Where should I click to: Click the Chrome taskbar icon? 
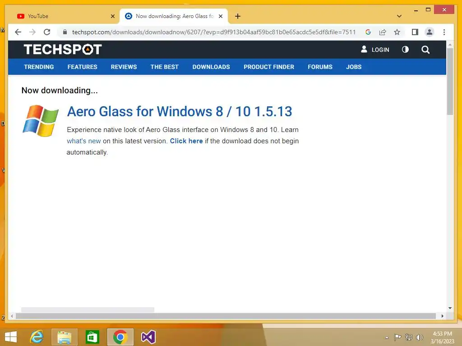coord(120,337)
